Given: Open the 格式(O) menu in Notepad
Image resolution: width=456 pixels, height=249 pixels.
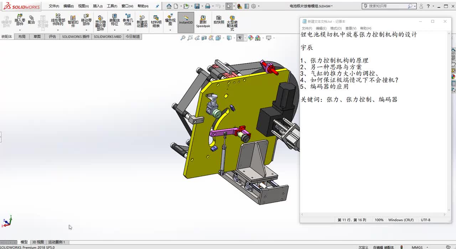Looking at the screenshot, I should pyautogui.click(x=336, y=28).
